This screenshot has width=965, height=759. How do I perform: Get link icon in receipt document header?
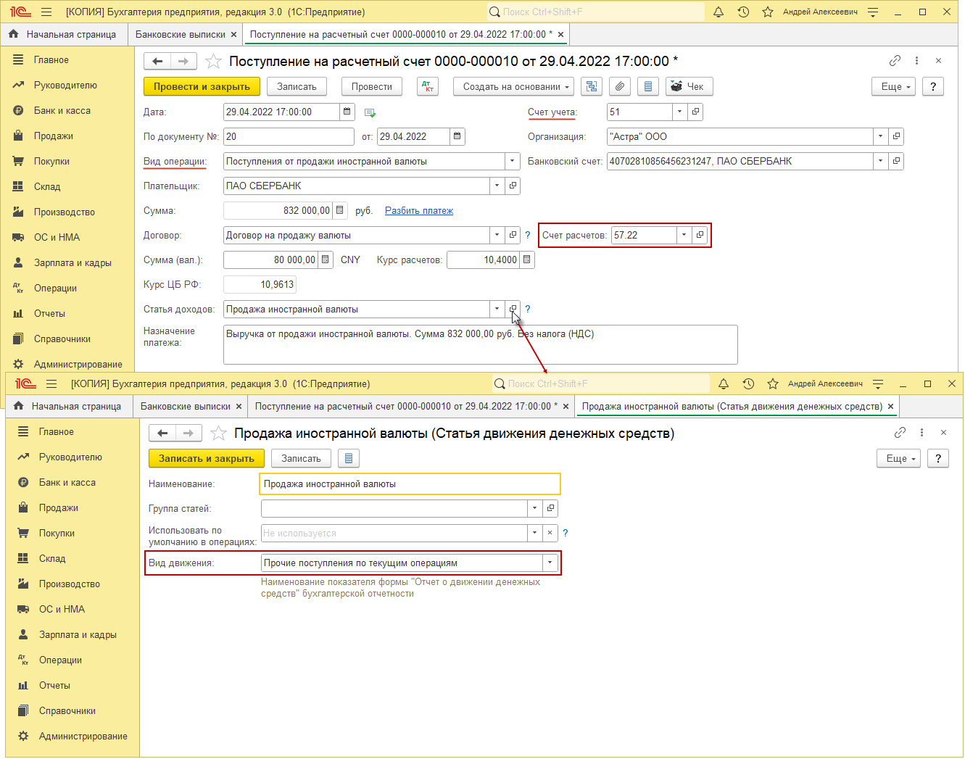click(x=895, y=61)
